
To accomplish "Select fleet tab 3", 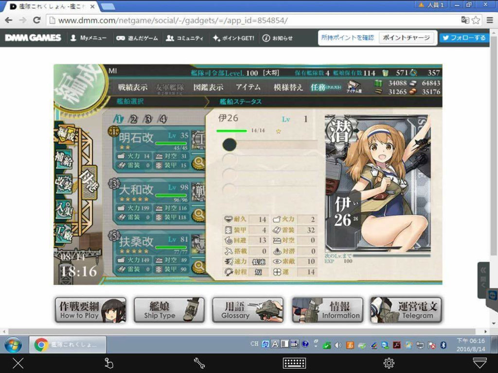I will (x=148, y=119).
